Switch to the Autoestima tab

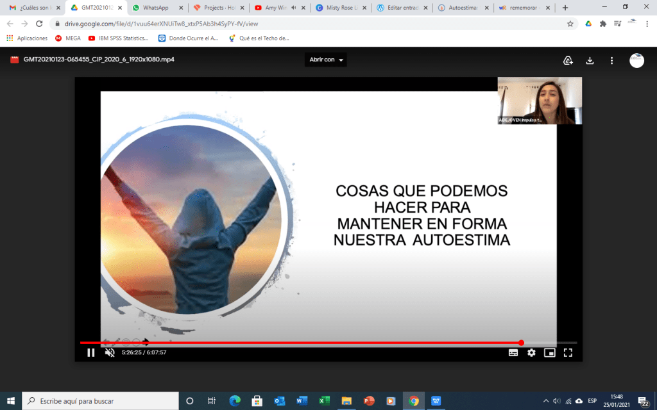pyautogui.click(x=462, y=8)
